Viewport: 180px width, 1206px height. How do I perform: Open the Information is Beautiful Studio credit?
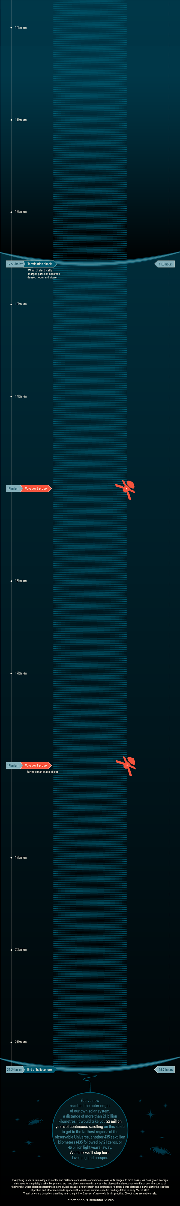click(90, 1200)
